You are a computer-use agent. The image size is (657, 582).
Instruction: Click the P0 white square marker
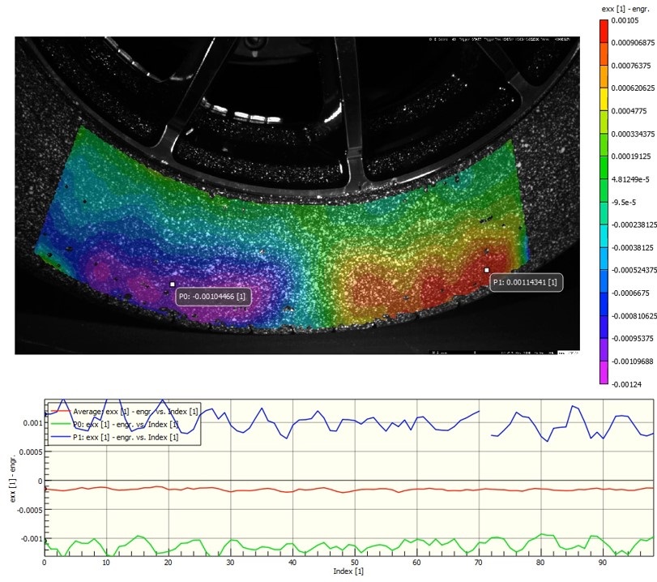[x=173, y=284]
